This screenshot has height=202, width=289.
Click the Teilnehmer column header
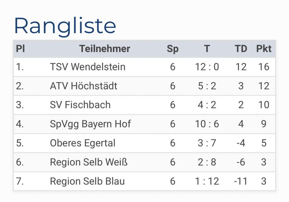(x=104, y=49)
